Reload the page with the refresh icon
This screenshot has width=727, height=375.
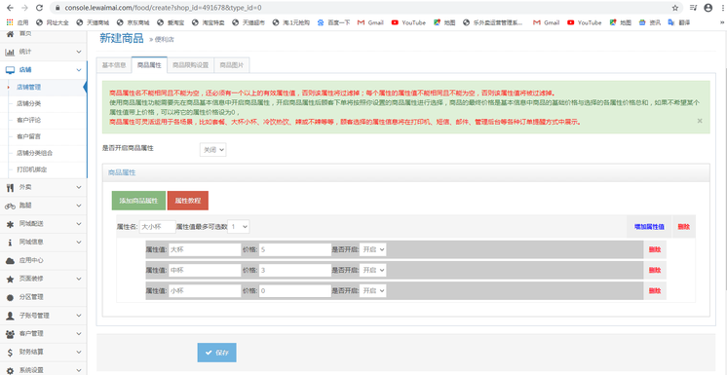(x=39, y=8)
